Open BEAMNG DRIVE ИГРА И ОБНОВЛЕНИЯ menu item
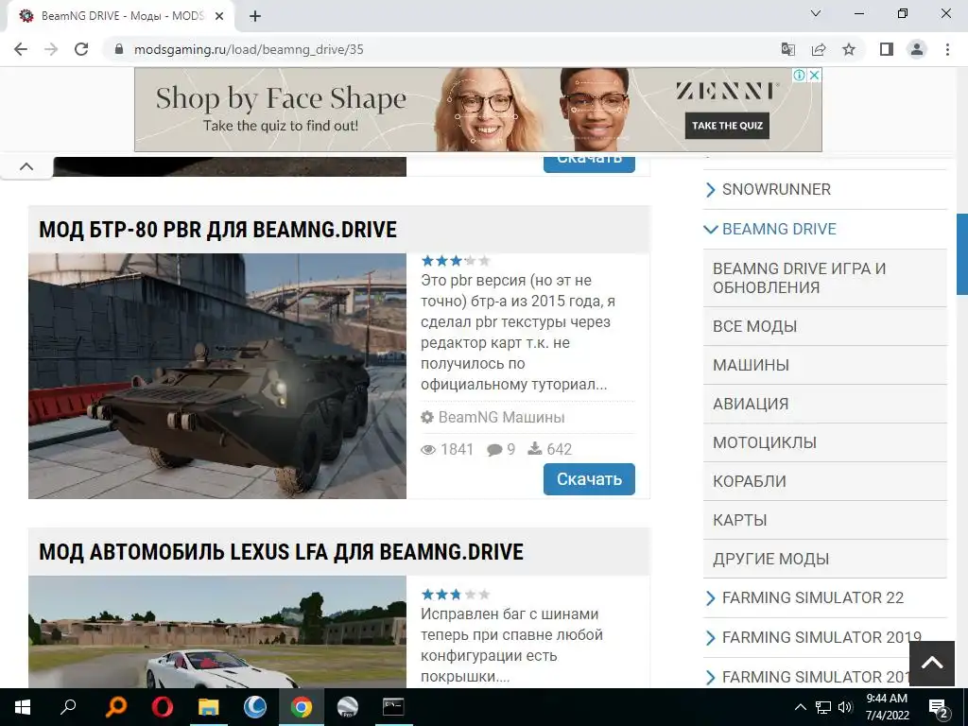Screen dimensions: 968x726 click(824, 278)
